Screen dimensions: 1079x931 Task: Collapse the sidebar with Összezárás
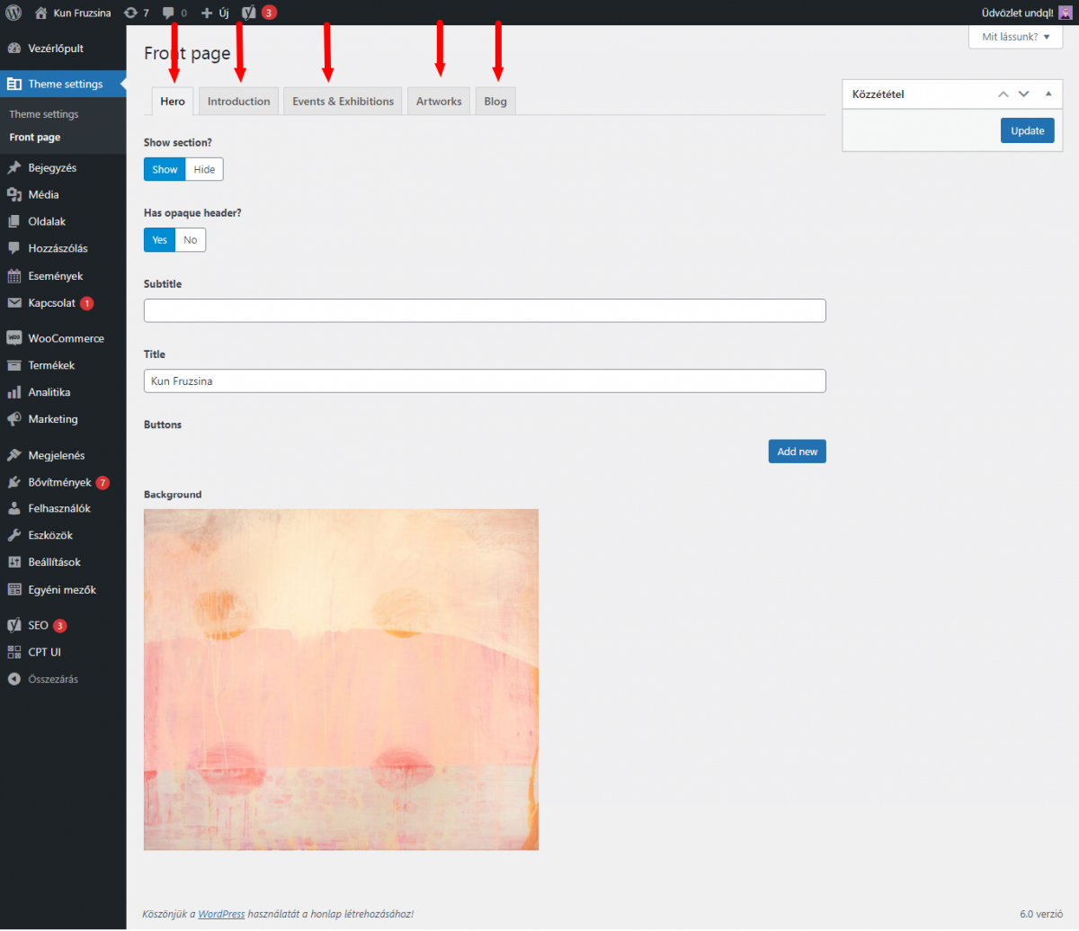(x=52, y=679)
